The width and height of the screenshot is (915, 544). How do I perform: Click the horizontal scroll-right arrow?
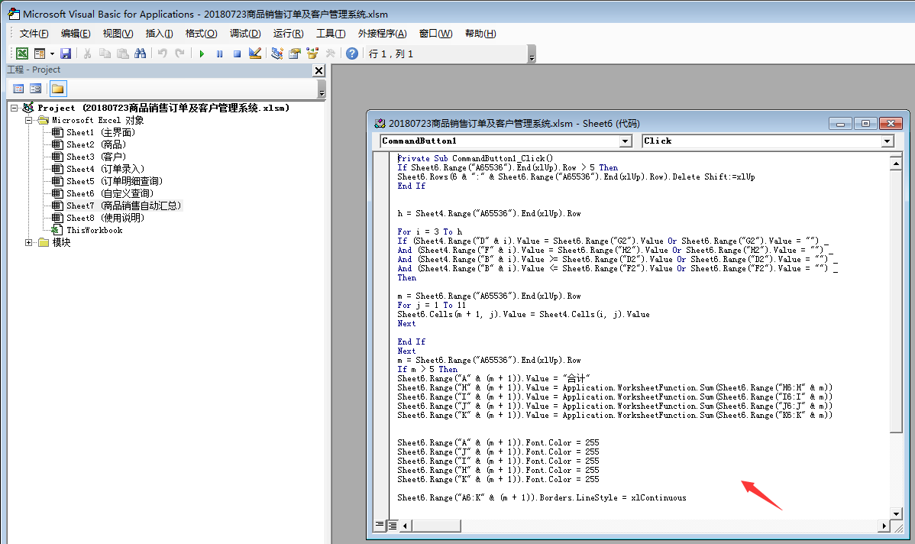click(884, 526)
